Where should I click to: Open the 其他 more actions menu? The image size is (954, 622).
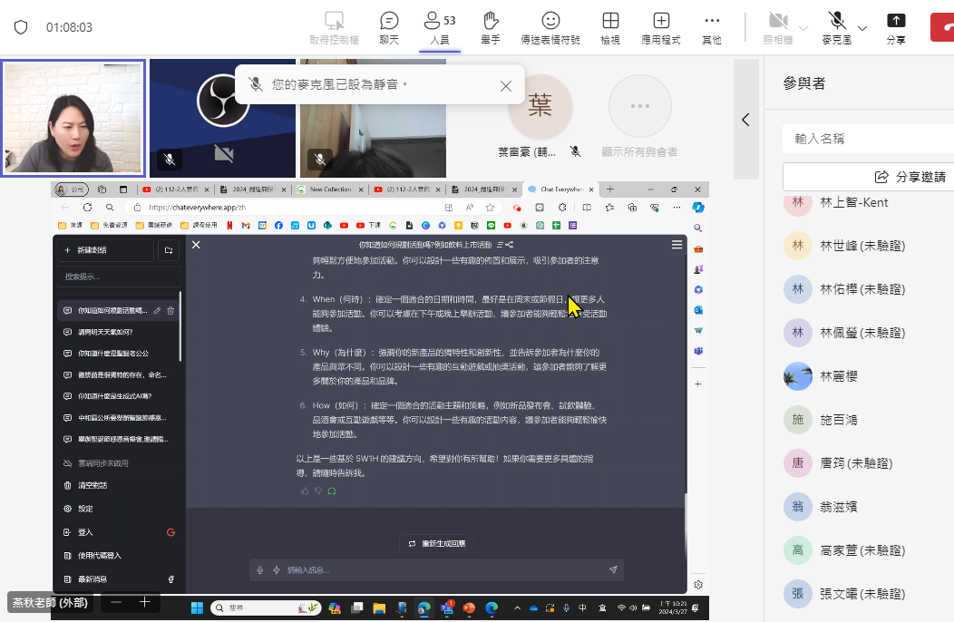tap(711, 28)
